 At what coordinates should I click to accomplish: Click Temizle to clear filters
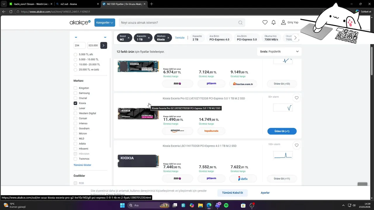[180, 38]
